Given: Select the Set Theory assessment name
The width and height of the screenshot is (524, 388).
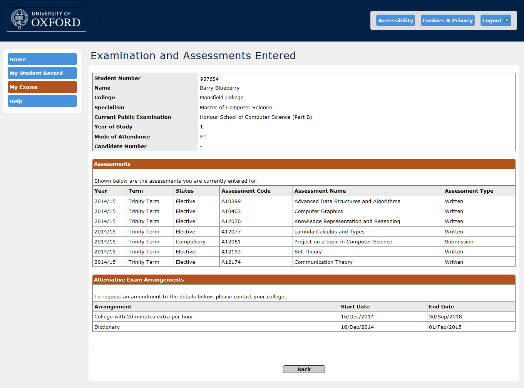Looking at the screenshot, I should (x=308, y=251).
